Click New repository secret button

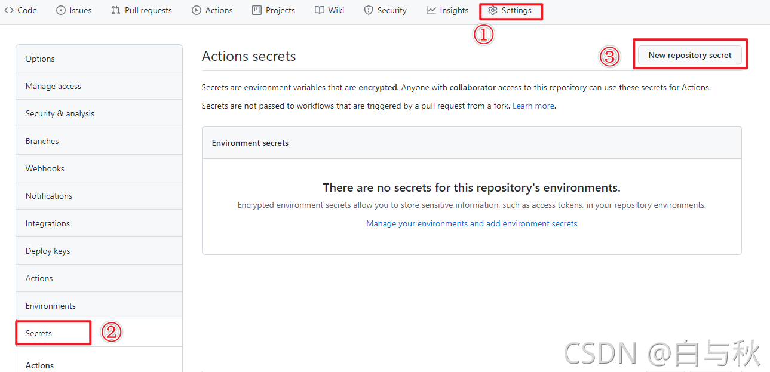[x=690, y=55]
